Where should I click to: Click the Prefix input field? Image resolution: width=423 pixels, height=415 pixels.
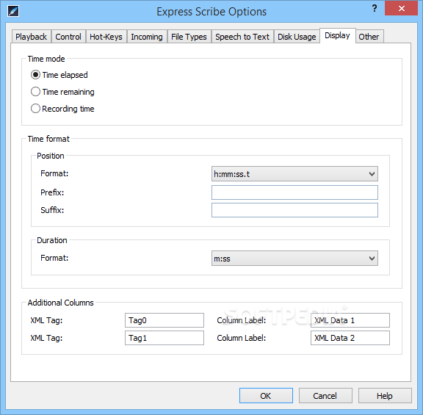[294, 192]
